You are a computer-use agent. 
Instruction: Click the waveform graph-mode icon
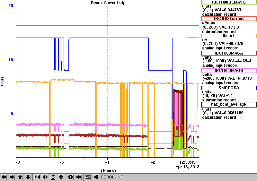(x=88, y=177)
